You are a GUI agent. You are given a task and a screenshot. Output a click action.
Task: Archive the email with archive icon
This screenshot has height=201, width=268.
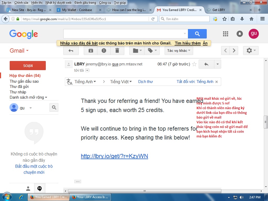tap(91, 51)
